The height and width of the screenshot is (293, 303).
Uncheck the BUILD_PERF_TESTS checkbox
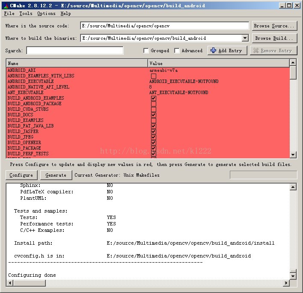[154, 154]
